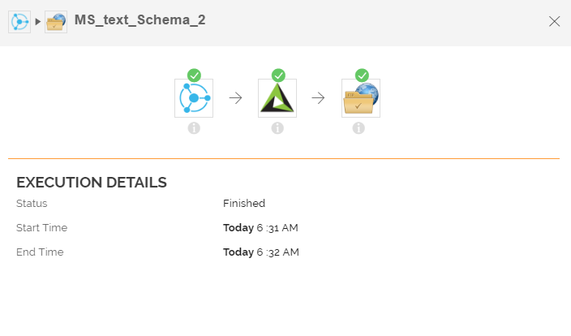Viewport: 571px width, 336px height.
Task: Open info for the blue hub node
Action: [194, 128]
